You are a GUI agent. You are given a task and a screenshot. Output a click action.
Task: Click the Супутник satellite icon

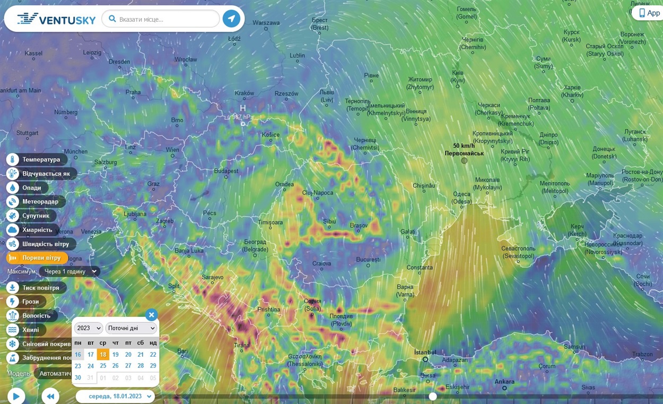13,216
